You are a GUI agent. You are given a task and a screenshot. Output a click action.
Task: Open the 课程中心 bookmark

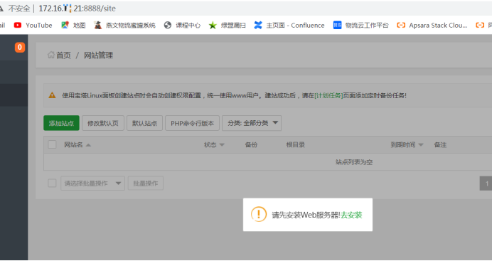click(182, 26)
